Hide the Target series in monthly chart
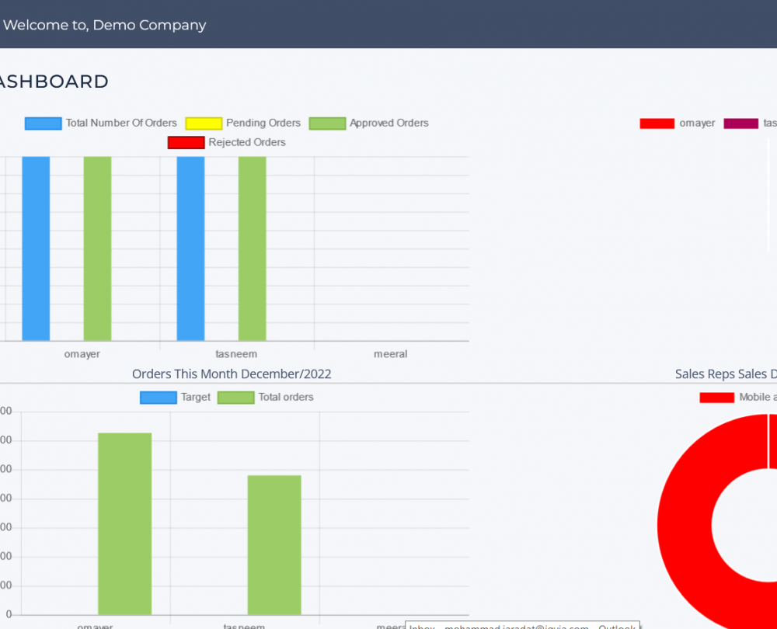The width and height of the screenshot is (777, 629). click(x=176, y=398)
